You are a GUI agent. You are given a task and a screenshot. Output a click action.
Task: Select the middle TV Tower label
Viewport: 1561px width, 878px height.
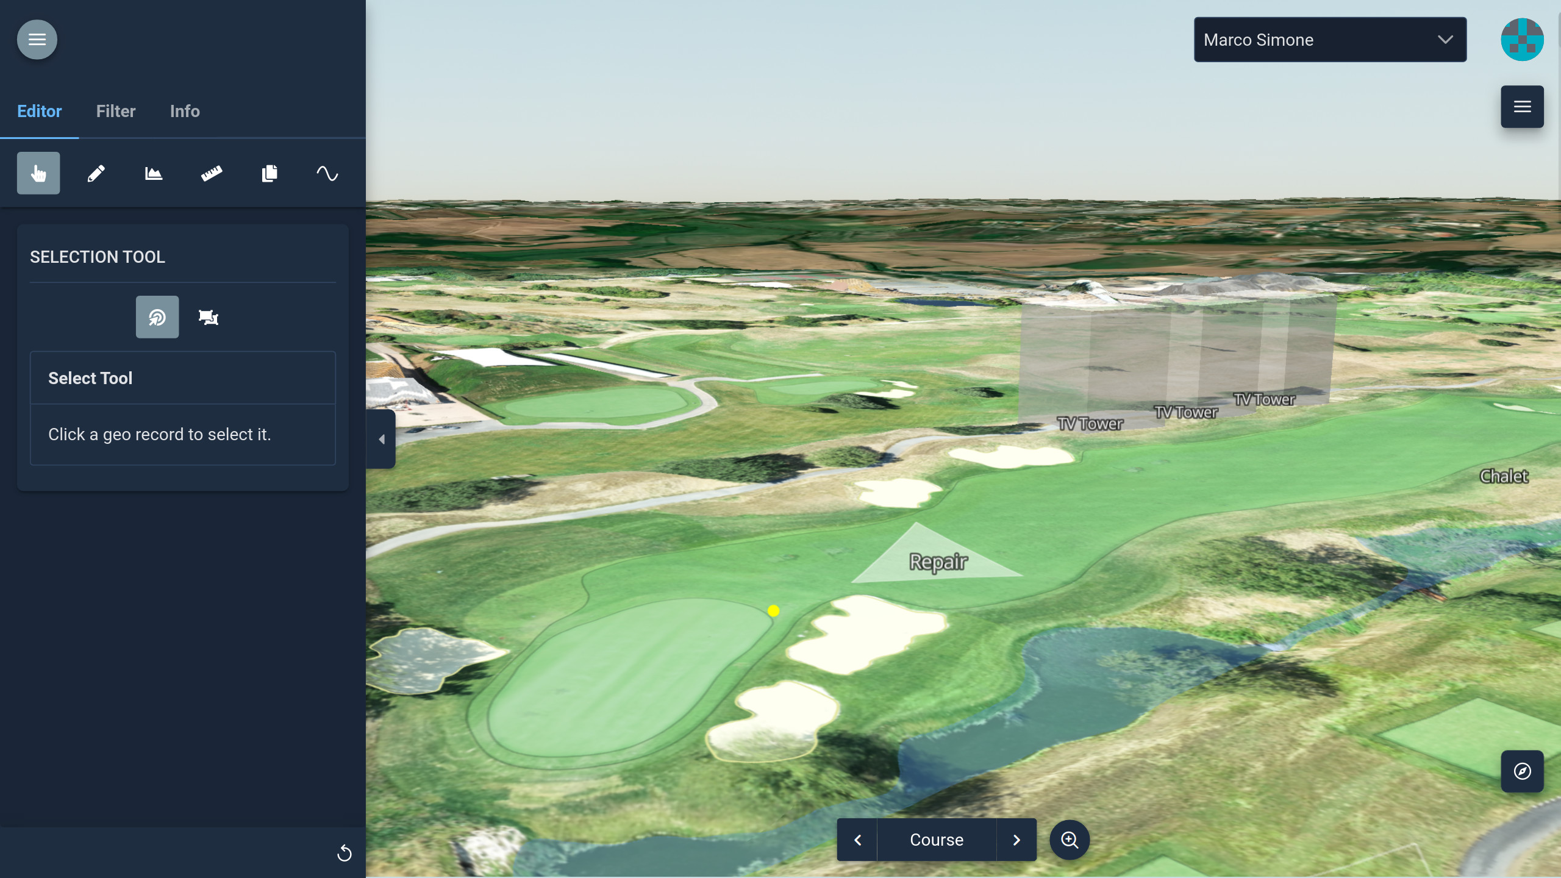pos(1186,412)
